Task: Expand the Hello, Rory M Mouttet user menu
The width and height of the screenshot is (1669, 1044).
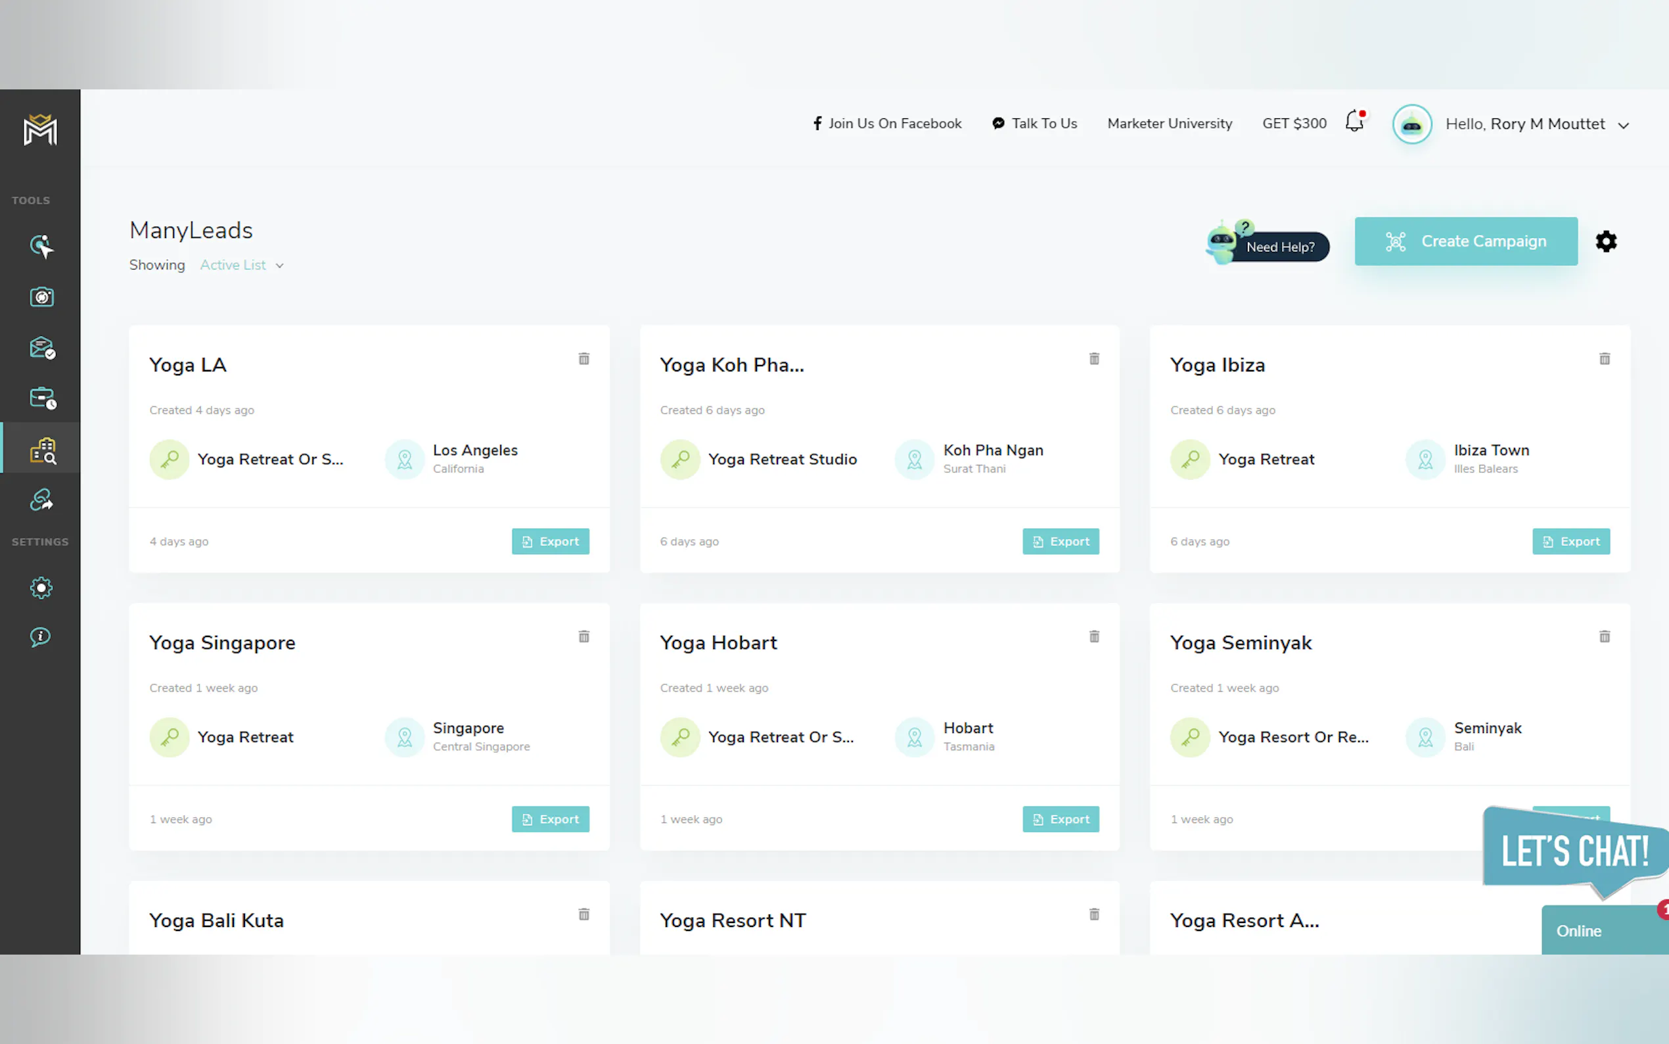Action: (1536, 124)
